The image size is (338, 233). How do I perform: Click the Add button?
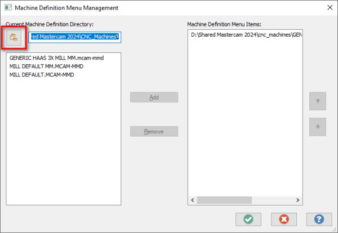click(154, 97)
